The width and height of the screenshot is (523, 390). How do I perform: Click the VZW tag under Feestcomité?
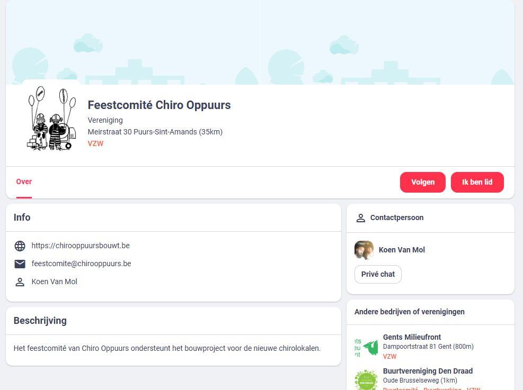[x=95, y=144]
